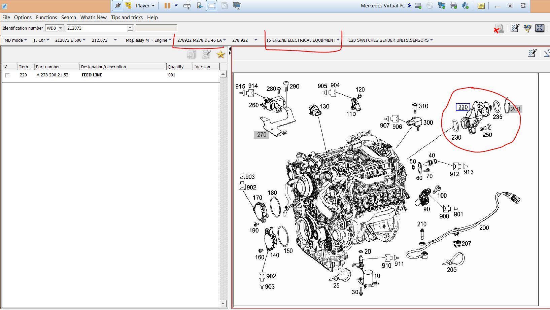Viewport: 550px width, 310px height.
Task: Open the Tips and tricks menu
Action: [127, 18]
